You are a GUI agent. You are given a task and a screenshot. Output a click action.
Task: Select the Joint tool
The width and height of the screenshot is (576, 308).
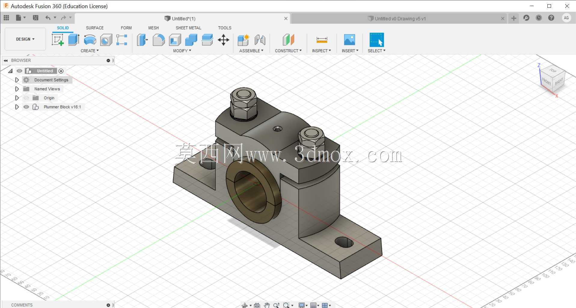[260, 40]
